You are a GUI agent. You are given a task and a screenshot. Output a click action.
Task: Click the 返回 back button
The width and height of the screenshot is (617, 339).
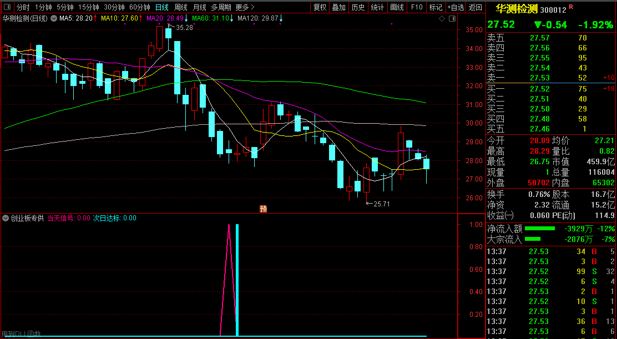[476, 7]
